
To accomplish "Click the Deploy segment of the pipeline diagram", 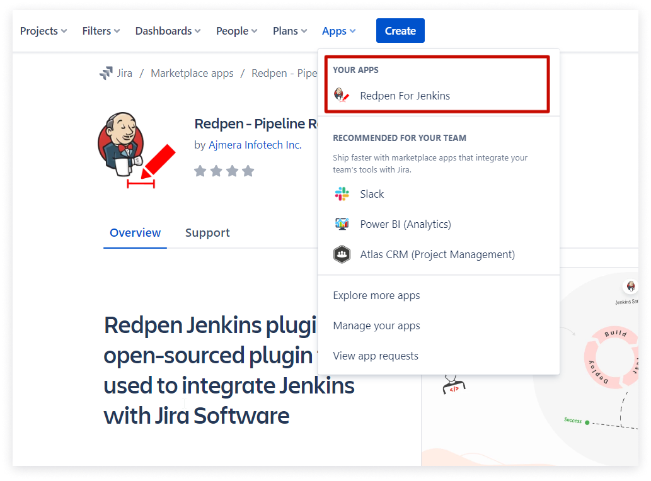I will (x=598, y=373).
